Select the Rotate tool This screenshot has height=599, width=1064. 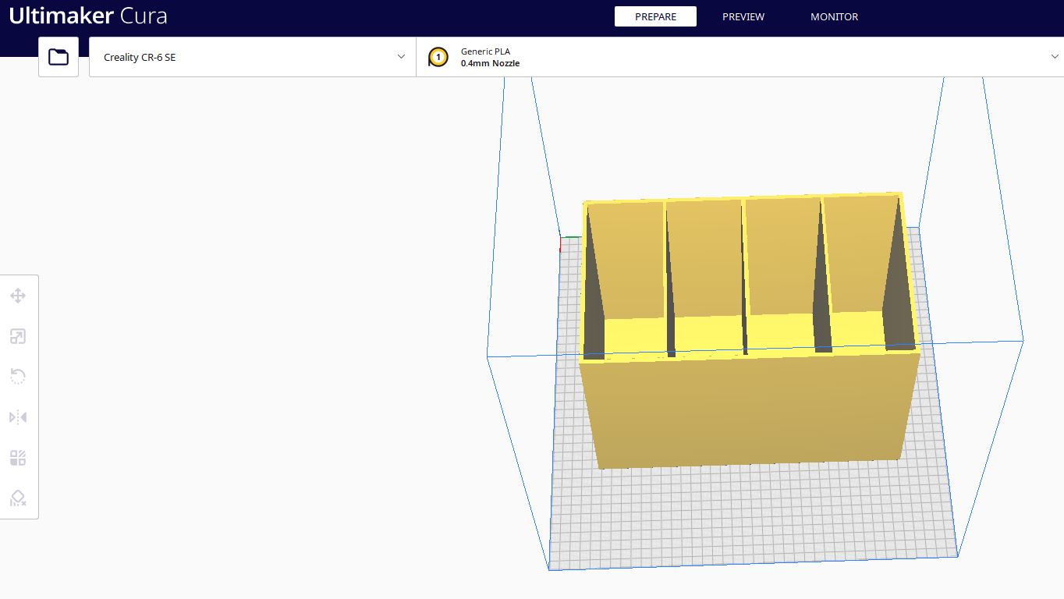click(x=18, y=377)
